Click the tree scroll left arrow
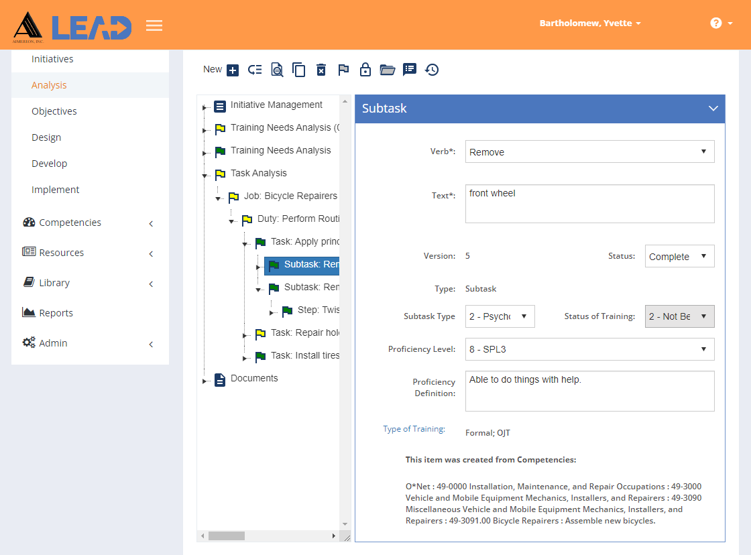This screenshot has width=751, height=555. (203, 536)
